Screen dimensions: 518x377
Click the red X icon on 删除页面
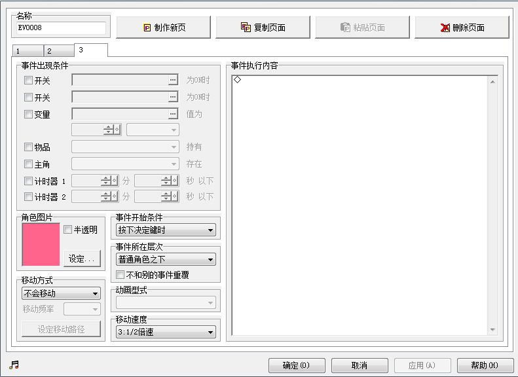click(x=445, y=27)
